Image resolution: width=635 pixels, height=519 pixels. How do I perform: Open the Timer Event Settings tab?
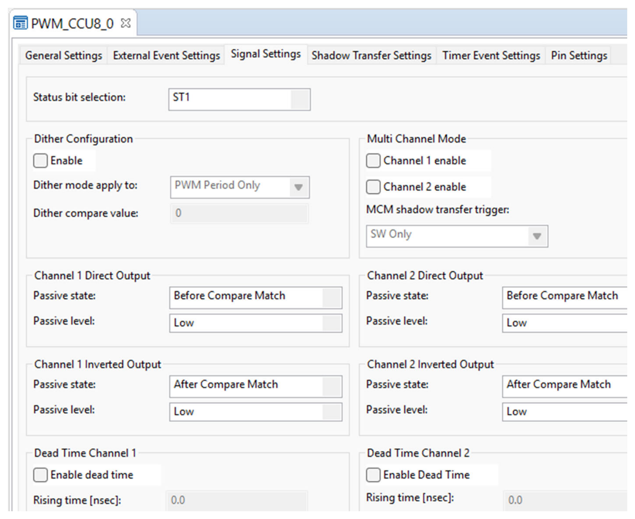coord(491,55)
